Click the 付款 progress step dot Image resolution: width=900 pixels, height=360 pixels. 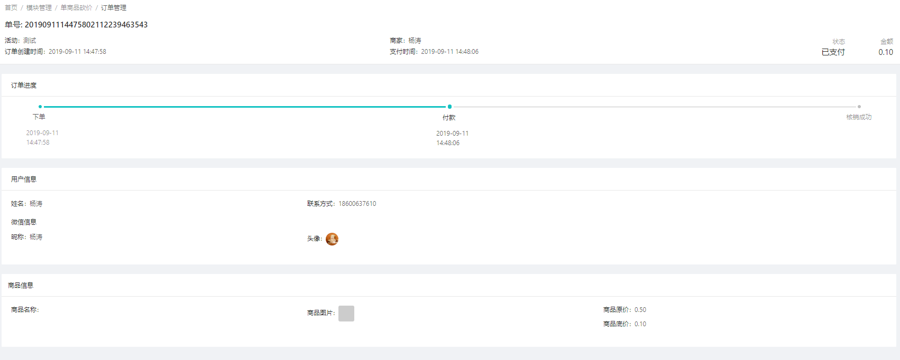click(449, 107)
